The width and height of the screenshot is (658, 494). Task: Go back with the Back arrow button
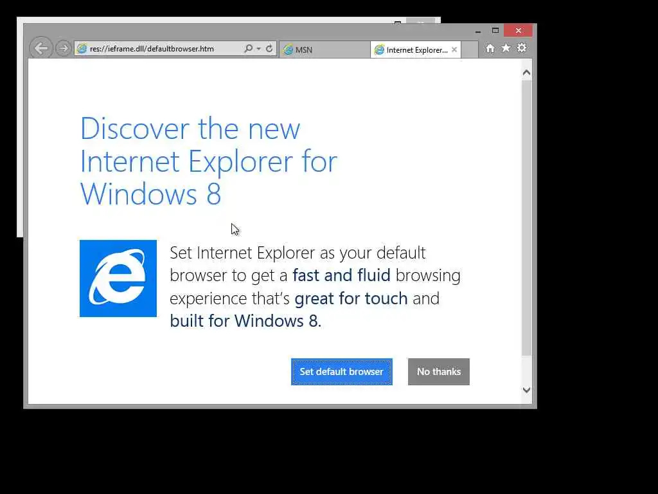click(x=41, y=48)
